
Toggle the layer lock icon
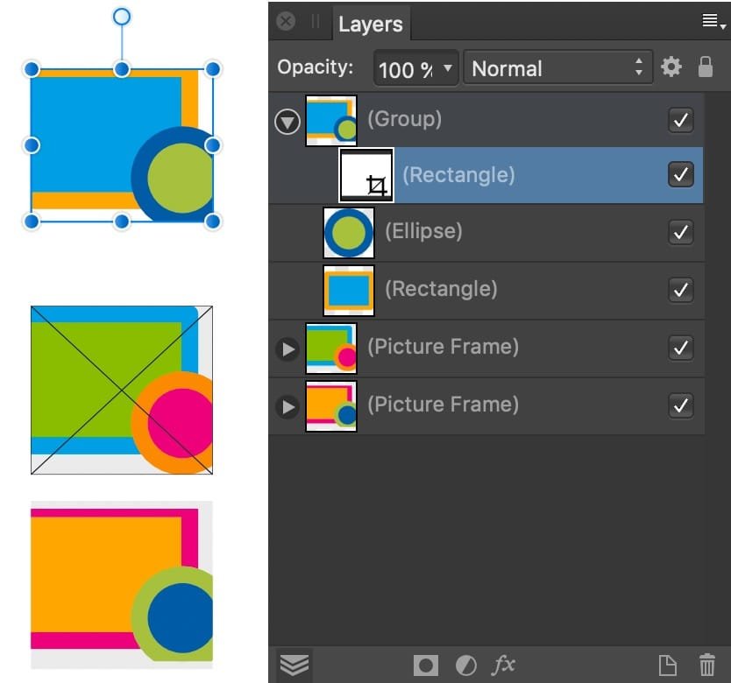[706, 67]
